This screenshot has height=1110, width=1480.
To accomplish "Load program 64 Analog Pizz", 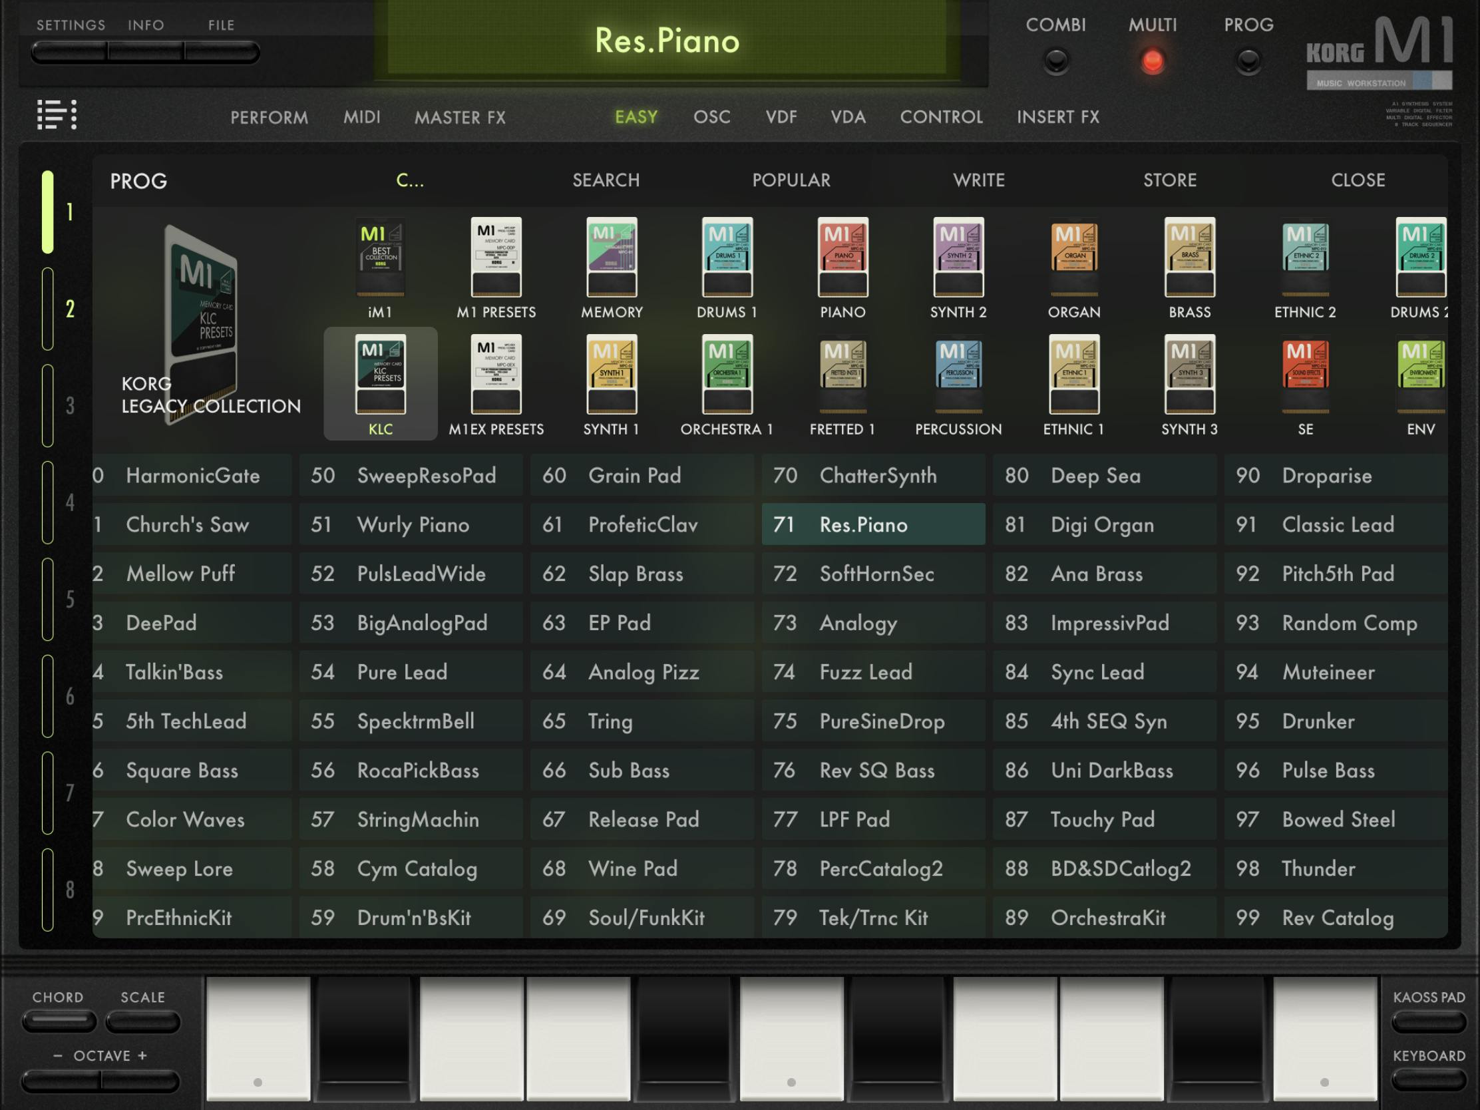I will click(x=642, y=671).
